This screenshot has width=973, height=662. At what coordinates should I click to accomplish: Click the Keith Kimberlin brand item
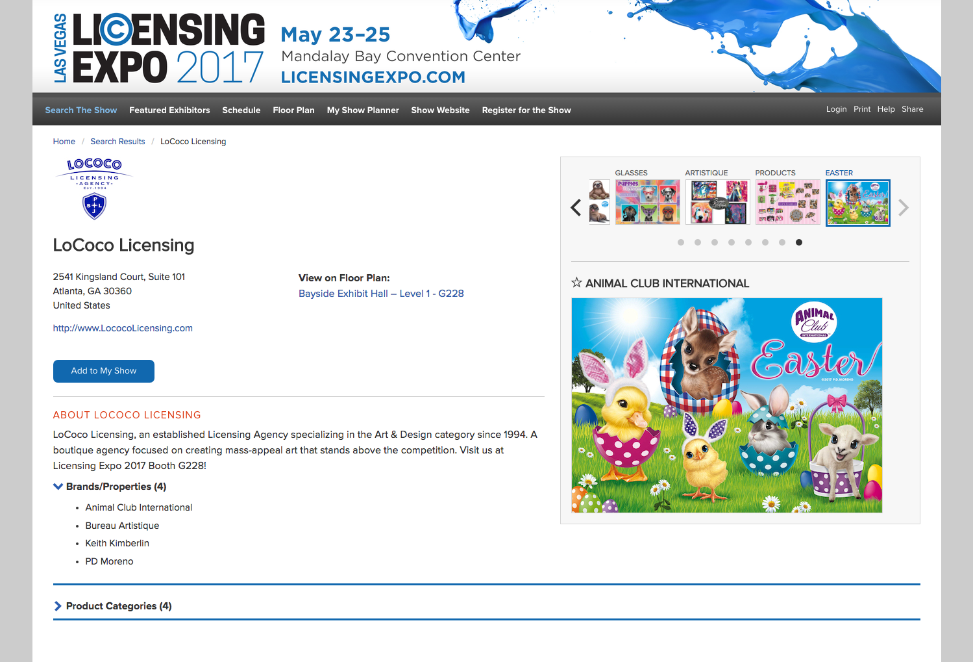coord(117,543)
